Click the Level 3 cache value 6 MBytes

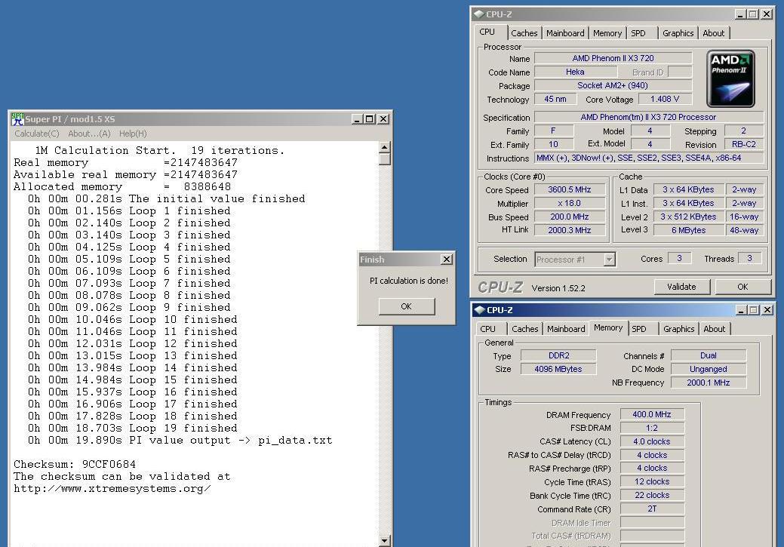(x=688, y=230)
